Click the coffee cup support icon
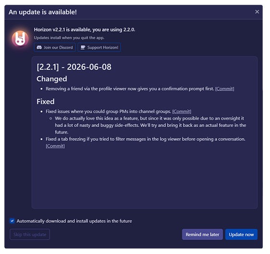This screenshot has height=254, width=270. 83,47
